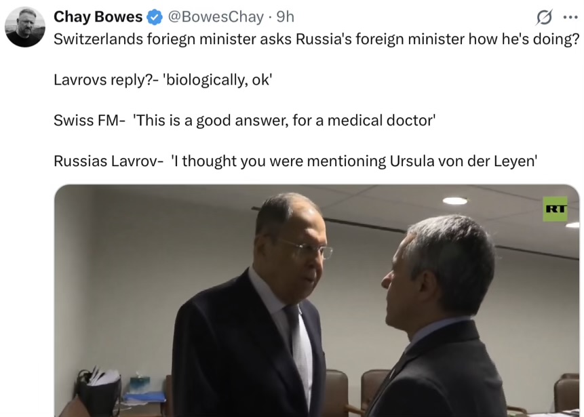This screenshot has height=417, width=584.
Task: Open the Chay Bowes display name
Action: pos(98,17)
